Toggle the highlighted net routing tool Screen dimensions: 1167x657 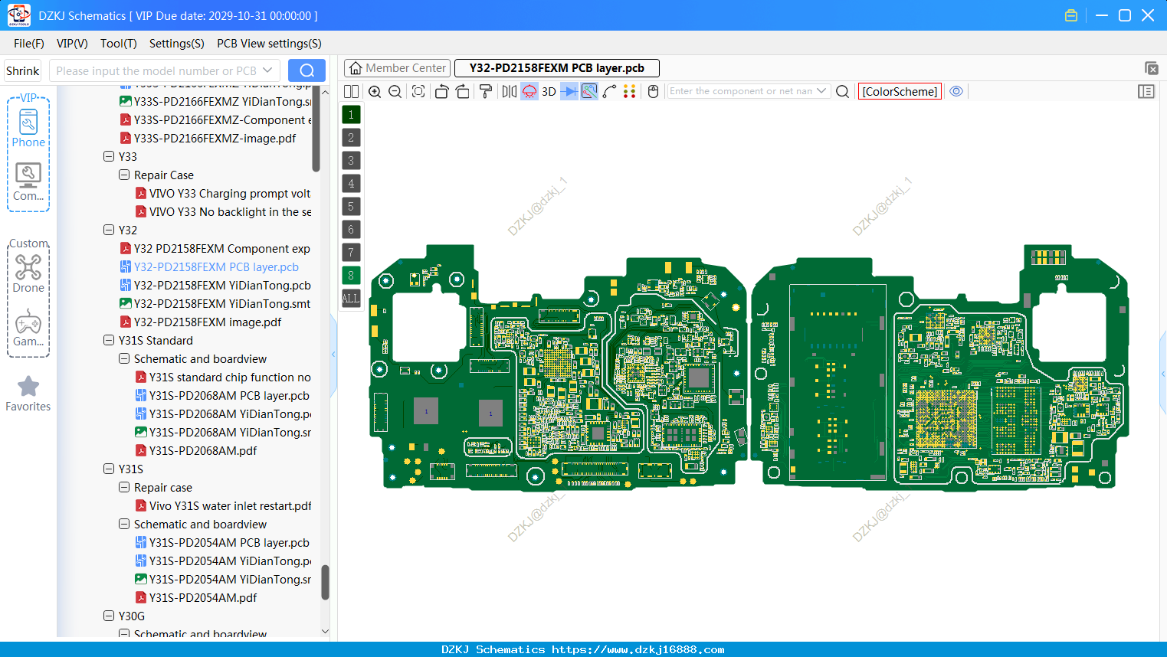[589, 92]
